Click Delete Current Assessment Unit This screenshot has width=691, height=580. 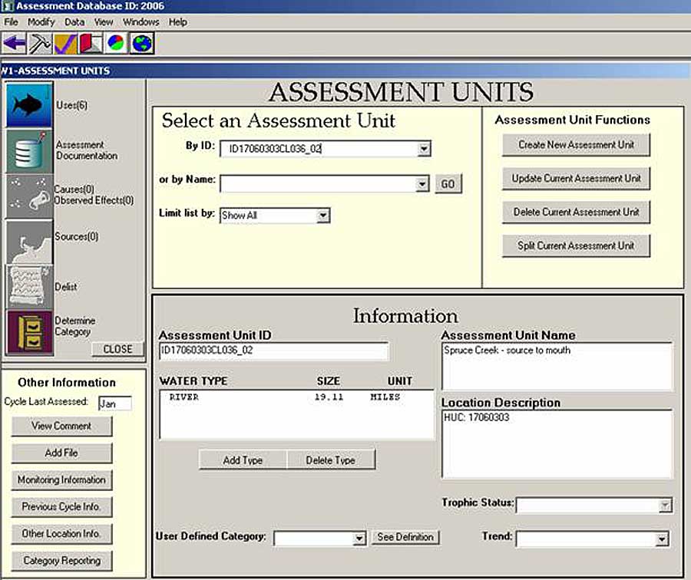(576, 212)
